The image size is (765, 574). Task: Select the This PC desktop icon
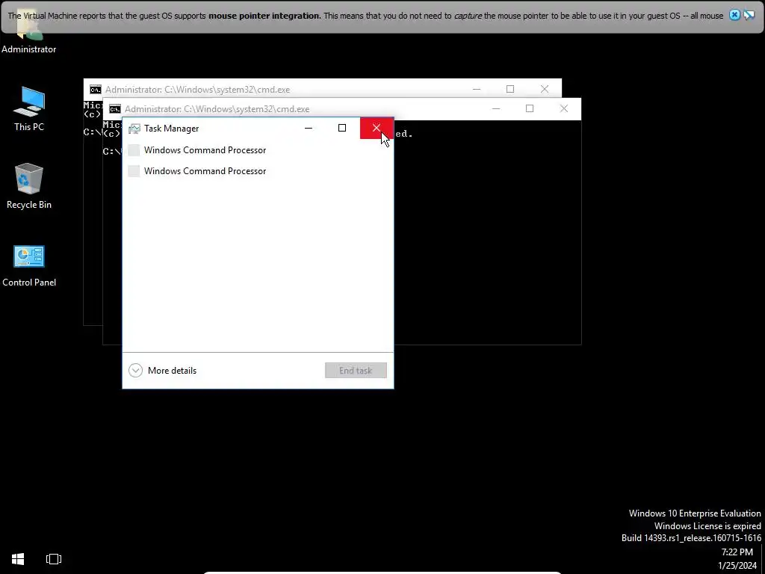click(x=29, y=108)
